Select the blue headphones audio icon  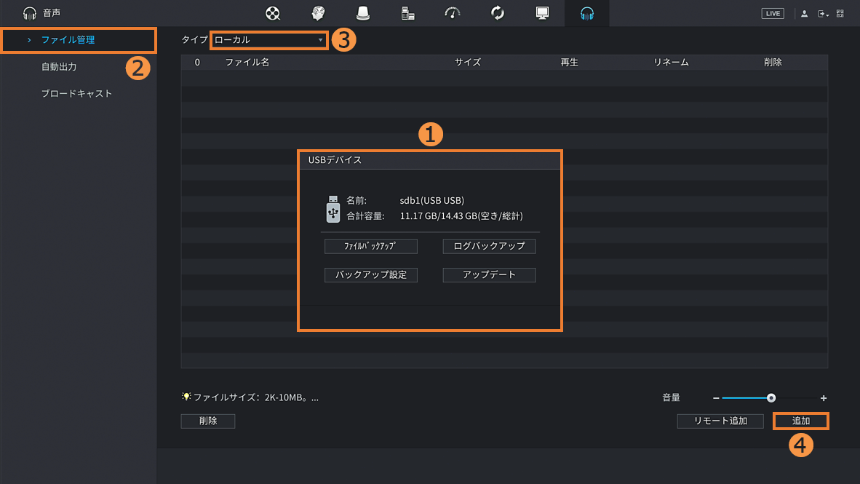pos(587,13)
